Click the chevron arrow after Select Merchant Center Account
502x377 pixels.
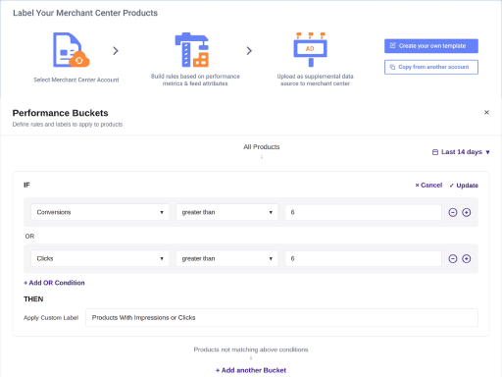pyautogui.click(x=116, y=51)
